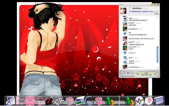Switch to pink Firefox icon beside the blue folder
This screenshot has width=169, height=106.
[x=149, y=101]
